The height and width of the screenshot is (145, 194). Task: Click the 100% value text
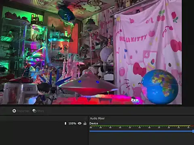pyautogui.click(x=72, y=123)
